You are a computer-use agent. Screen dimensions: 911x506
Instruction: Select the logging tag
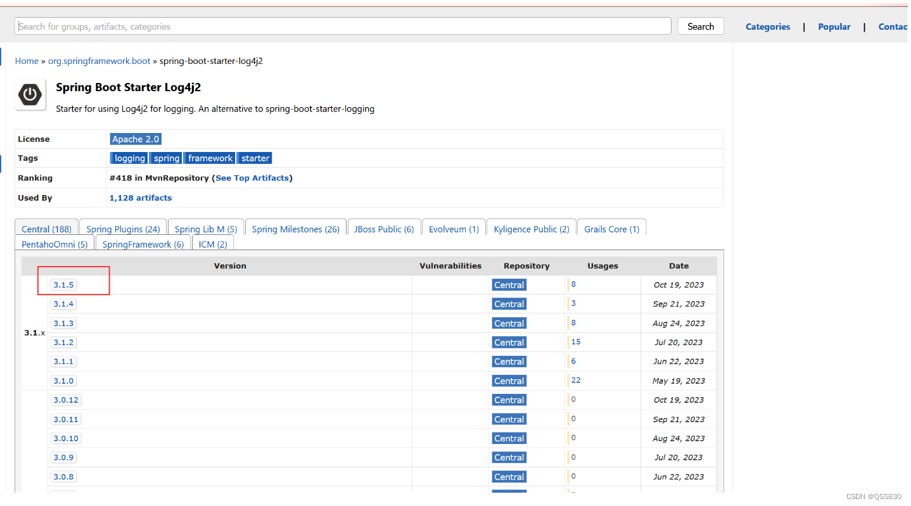pos(129,158)
